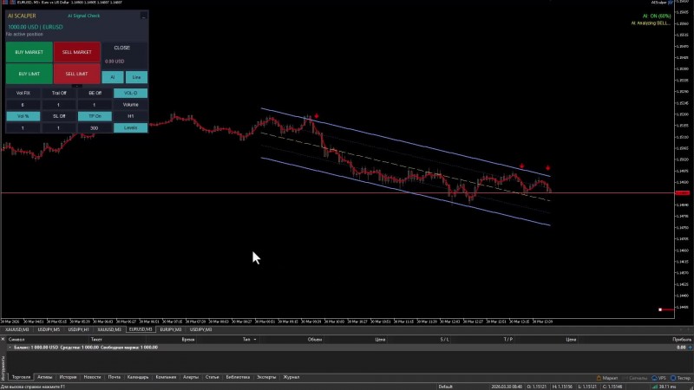
Task: Open the История tab
Action: 69,378
